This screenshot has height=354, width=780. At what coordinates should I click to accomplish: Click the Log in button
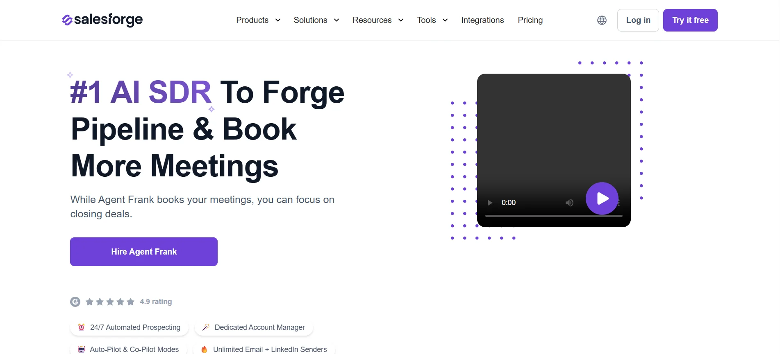(x=638, y=20)
